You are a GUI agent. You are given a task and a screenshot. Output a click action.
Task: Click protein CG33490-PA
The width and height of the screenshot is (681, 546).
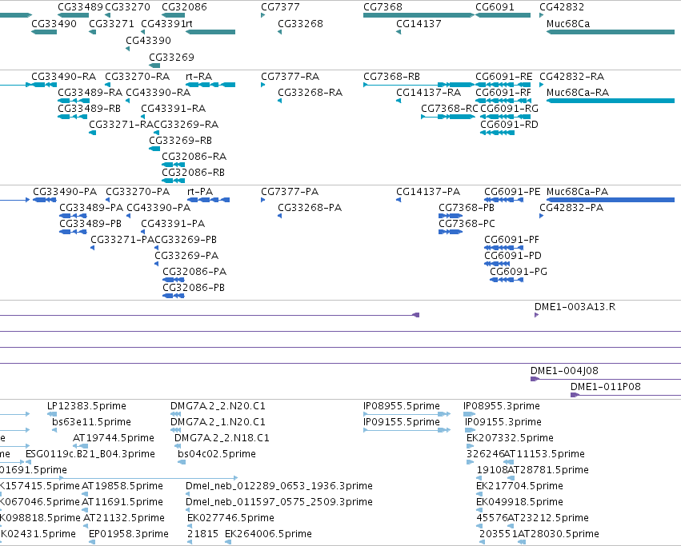[65, 193]
